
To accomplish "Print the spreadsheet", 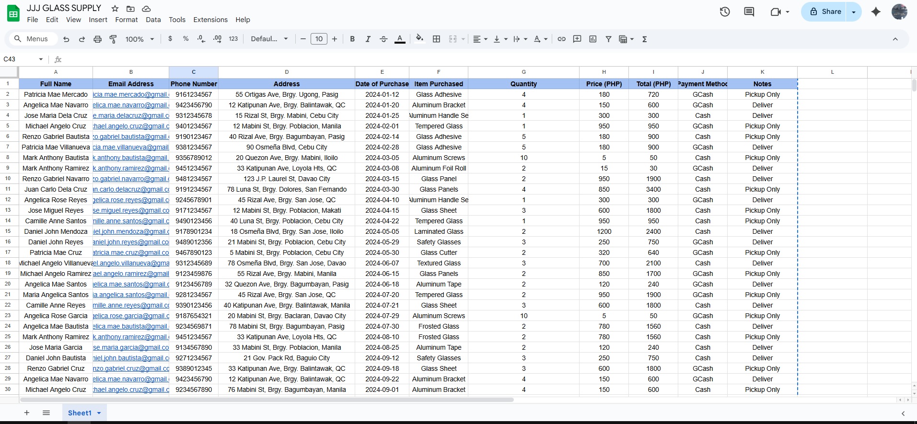I will [x=98, y=39].
